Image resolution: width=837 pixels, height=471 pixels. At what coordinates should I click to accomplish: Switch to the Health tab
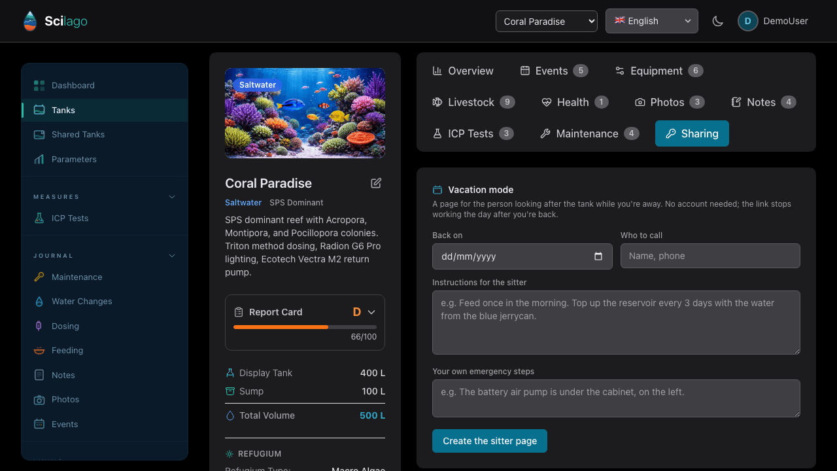(x=575, y=102)
